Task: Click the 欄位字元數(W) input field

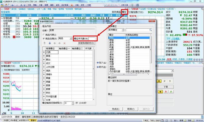Action: click(93, 38)
